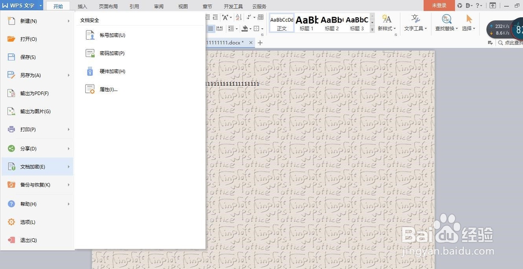Expand the Share (分享) submenu arrow
Image resolution: width=523 pixels, height=269 pixels.
tap(69, 148)
